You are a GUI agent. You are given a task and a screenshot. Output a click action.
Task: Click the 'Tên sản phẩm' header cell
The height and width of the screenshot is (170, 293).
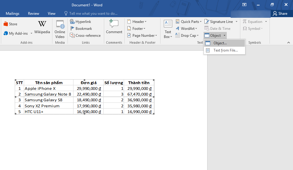tap(49, 83)
